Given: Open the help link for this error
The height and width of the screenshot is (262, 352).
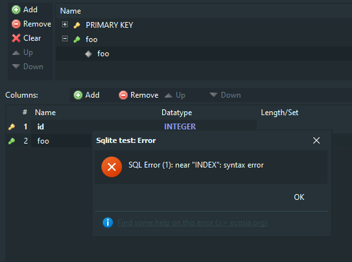Looking at the screenshot, I should (x=192, y=223).
